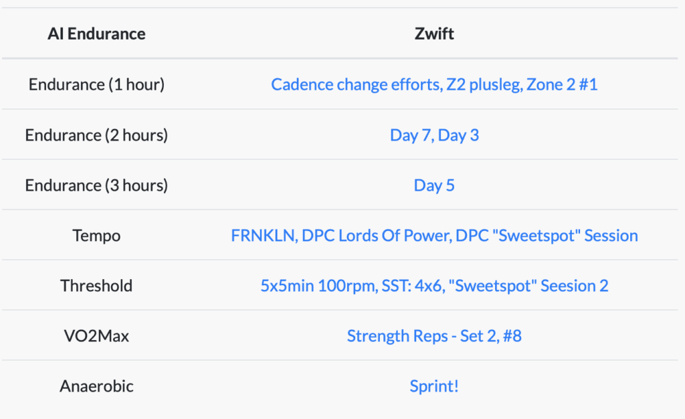Follow the SST: 4x6 link
This screenshot has height=419, width=685.
412,286
